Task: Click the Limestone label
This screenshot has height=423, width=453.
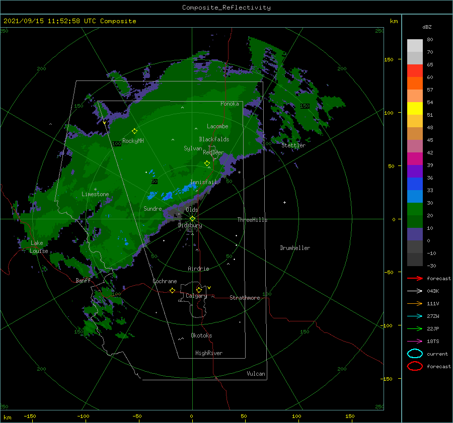Action: pos(95,194)
